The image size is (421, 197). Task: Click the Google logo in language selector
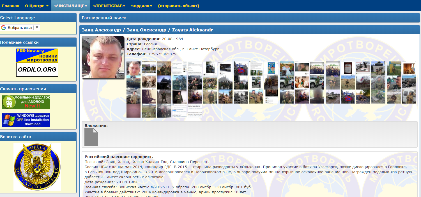[x=4, y=28]
